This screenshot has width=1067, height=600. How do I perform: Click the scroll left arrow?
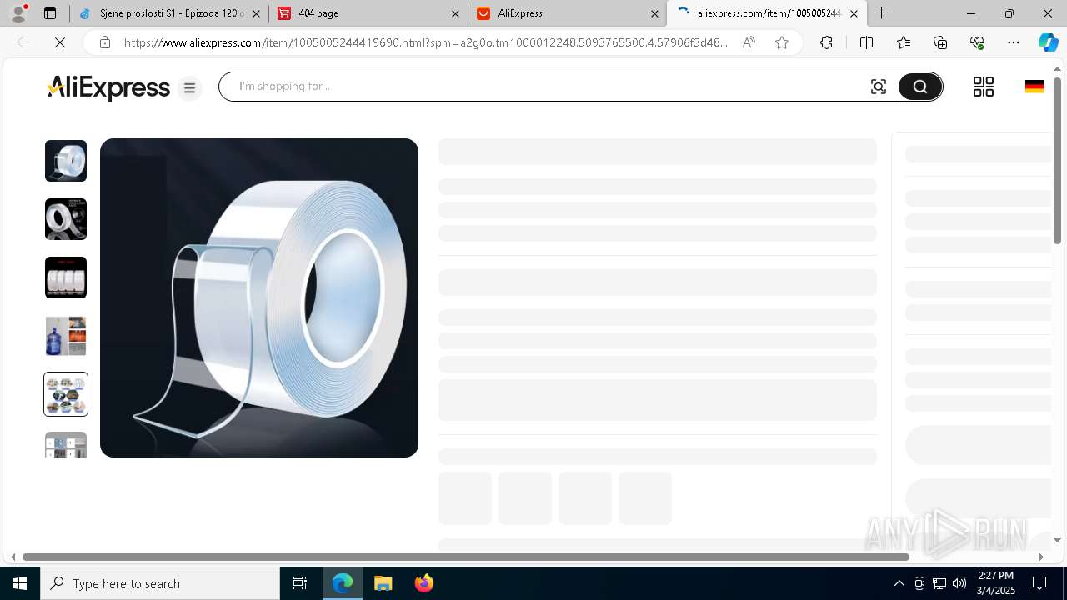tap(13, 557)
